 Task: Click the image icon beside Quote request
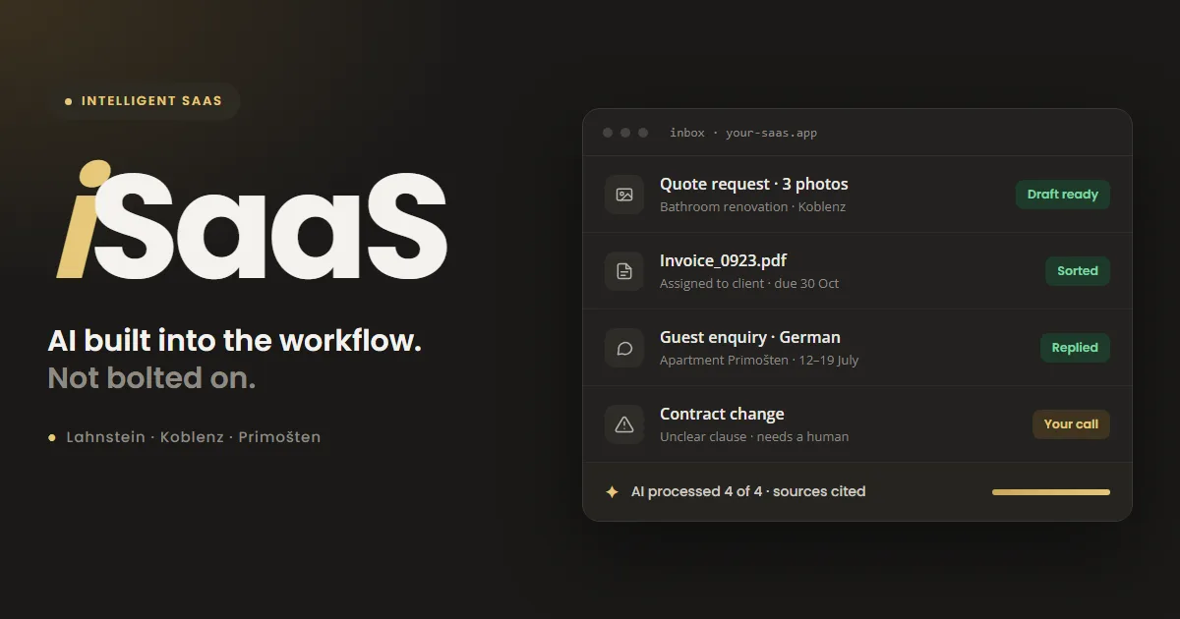(624, 195)
